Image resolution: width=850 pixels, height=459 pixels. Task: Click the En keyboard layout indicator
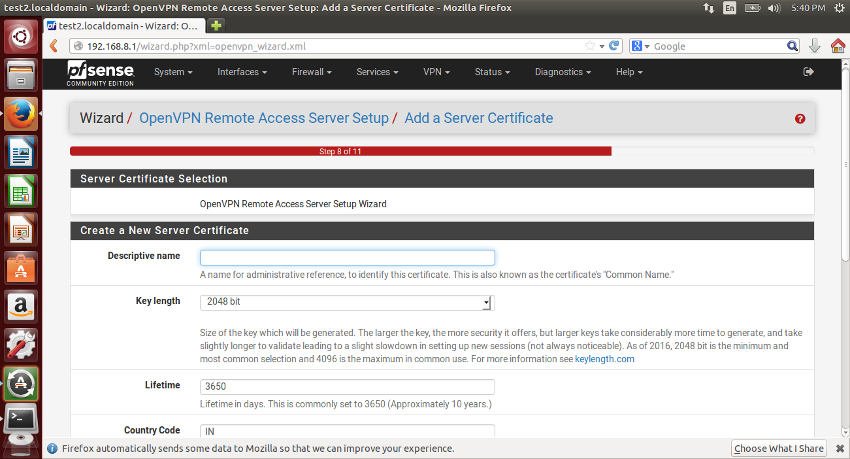click(x=730, y=8)
